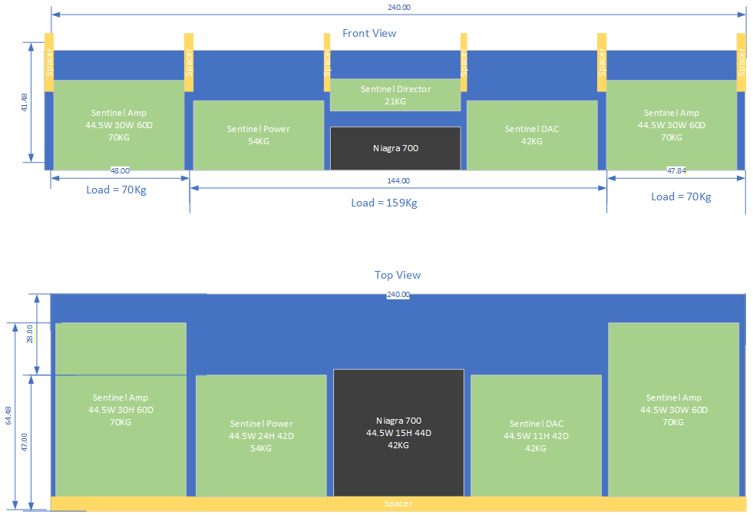
Task: Select Top View Sentinel Amp "44.5W 30H 60D" box
Action: [x=121, y=409]
